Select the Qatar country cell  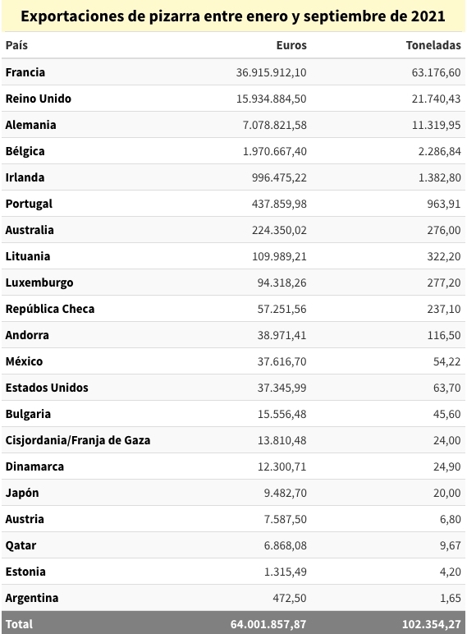click(21, 545)
